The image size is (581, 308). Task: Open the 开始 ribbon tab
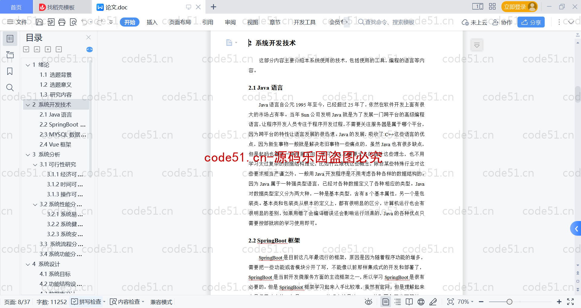pyautogui.click(x=130, y=22)
